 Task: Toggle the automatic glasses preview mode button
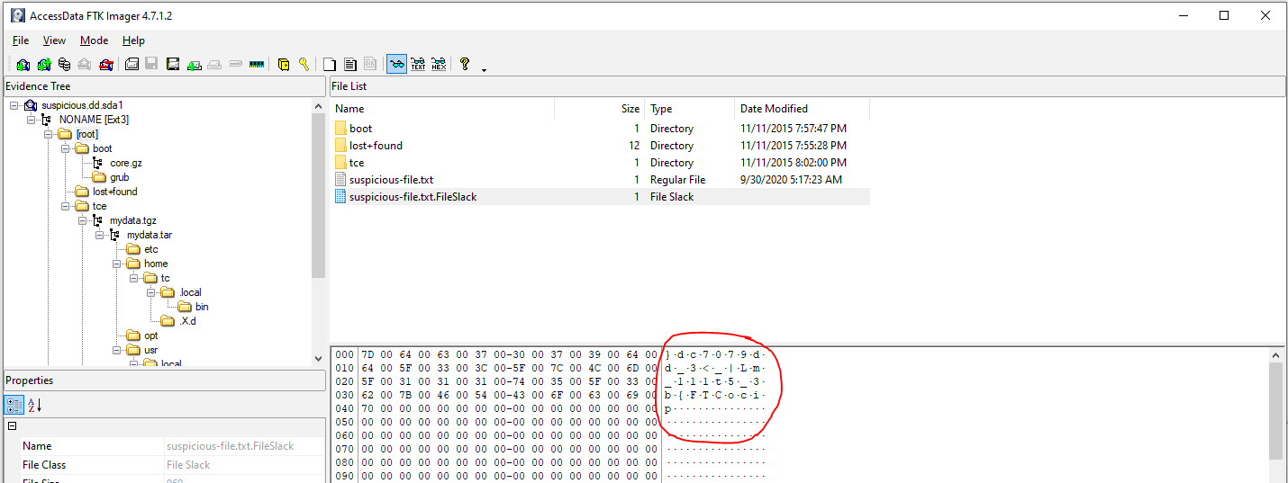(x=396, y=64)
